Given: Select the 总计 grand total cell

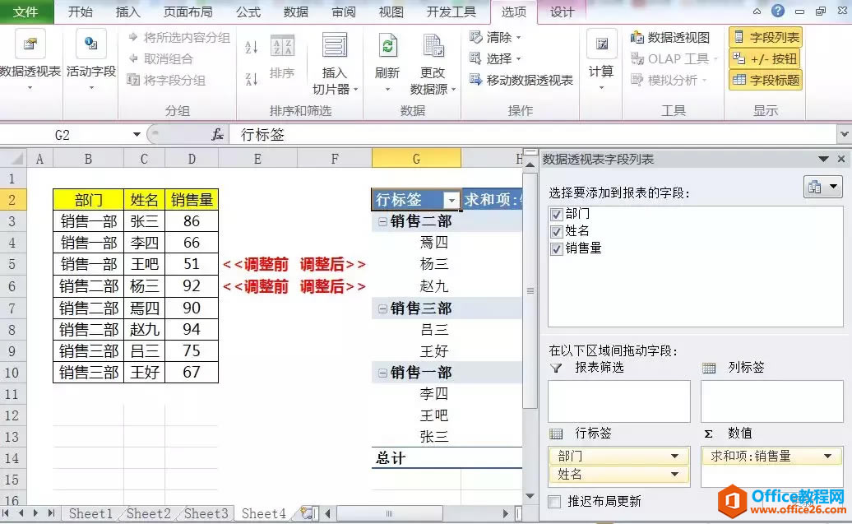Looking at the screenshot, I should click(416, 458).
